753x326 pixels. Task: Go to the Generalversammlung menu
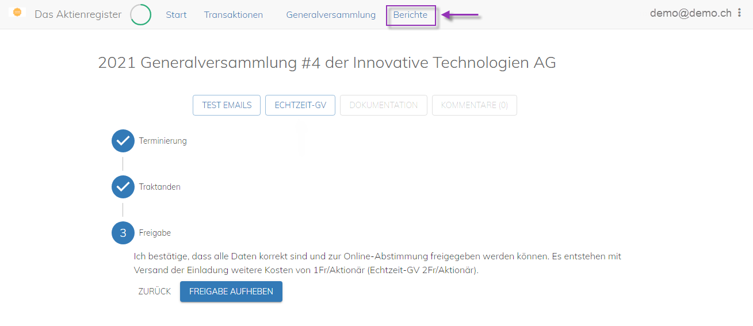click(331, 15)
